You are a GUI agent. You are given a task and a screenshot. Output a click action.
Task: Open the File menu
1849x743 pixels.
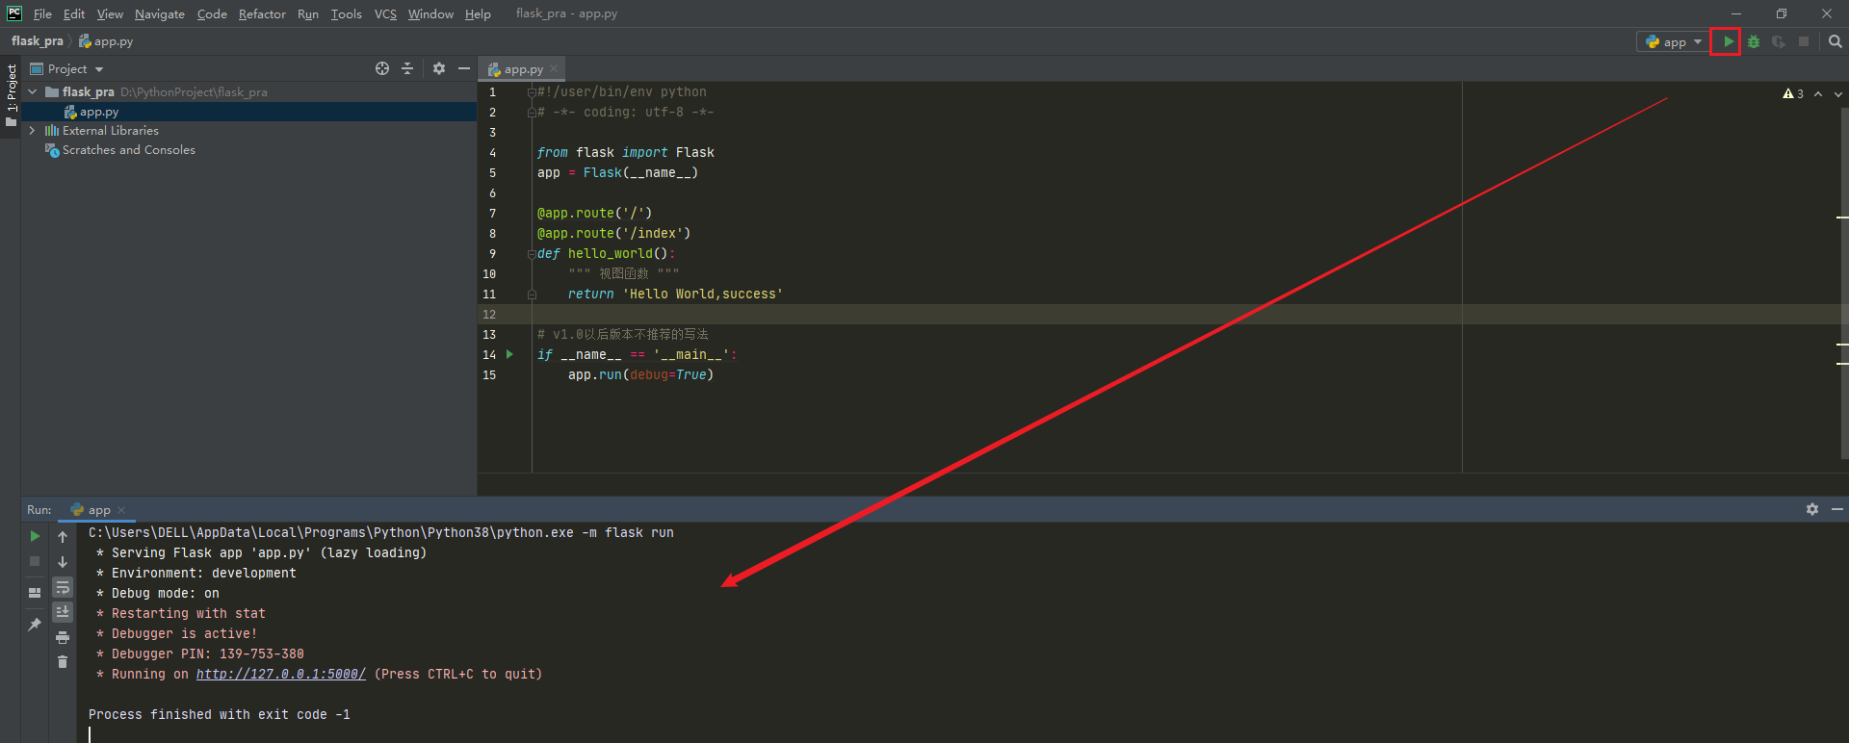pos(42,13)
